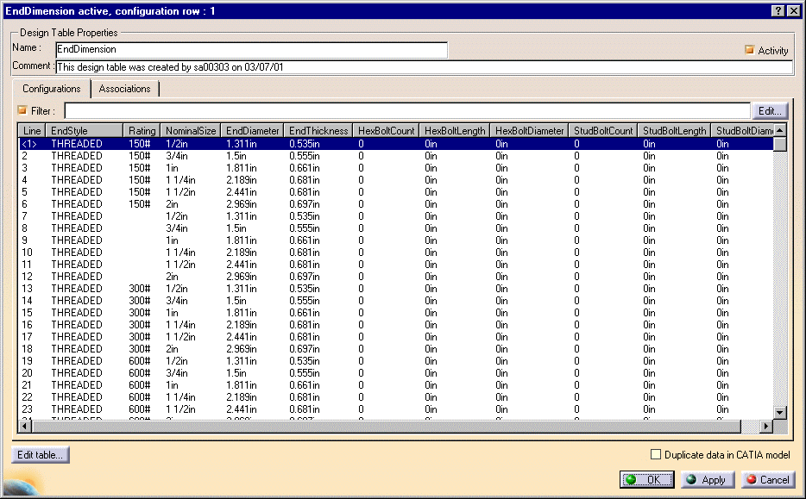The image size is (806, 499).
Task: Click 1 1/2in size in line 17
Action: pyautogui.click(x=180, y=337)
